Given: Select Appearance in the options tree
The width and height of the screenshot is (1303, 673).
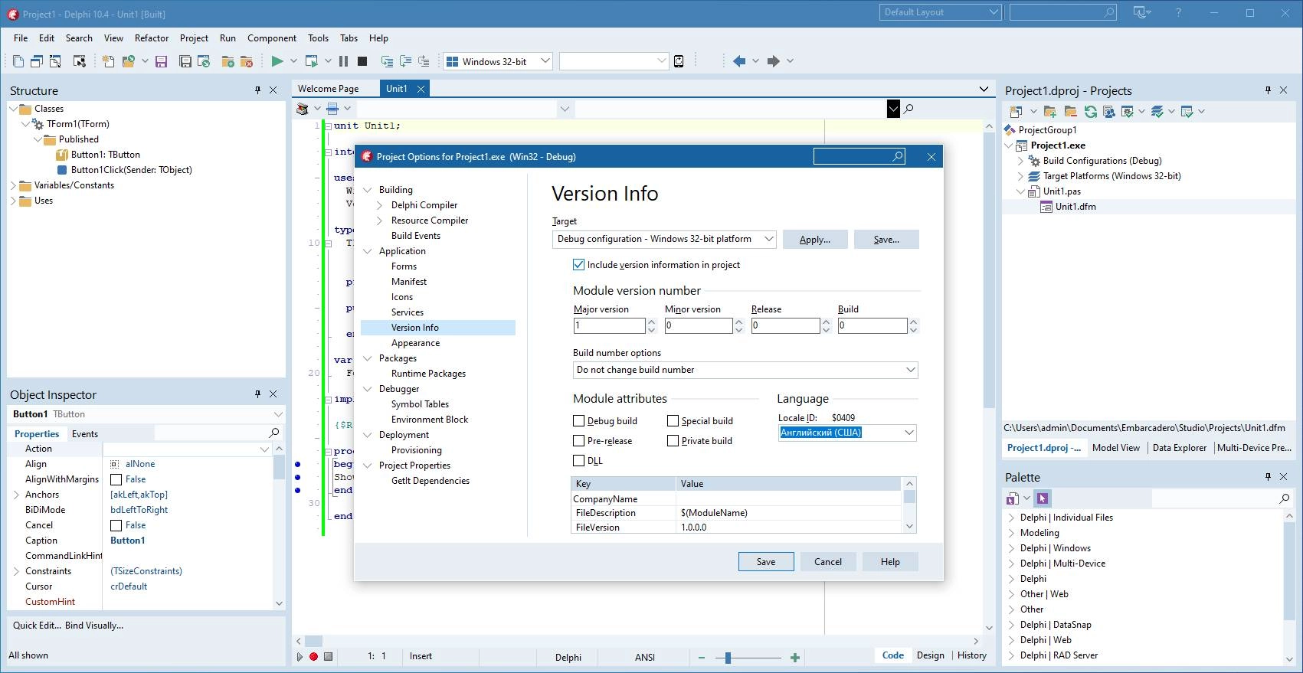Looking at the screenshot, I should click(415, 343).
